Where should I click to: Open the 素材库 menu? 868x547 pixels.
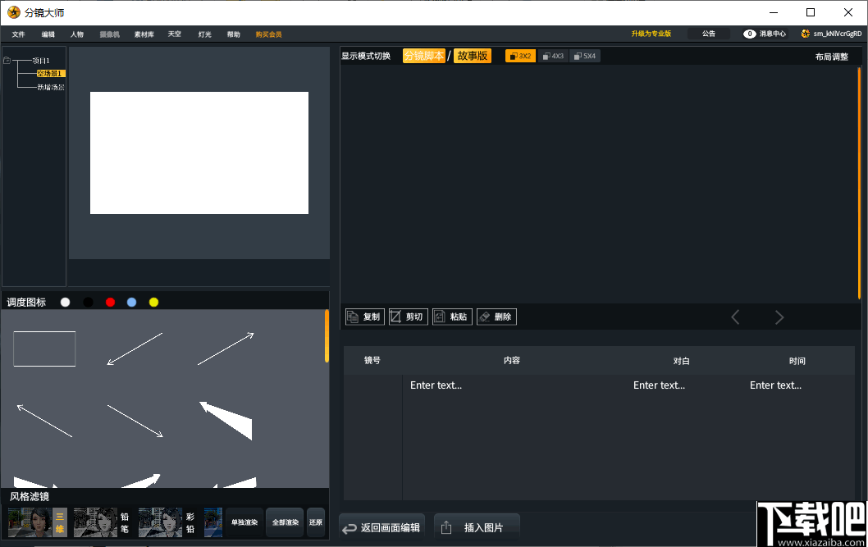click(144, 34)
